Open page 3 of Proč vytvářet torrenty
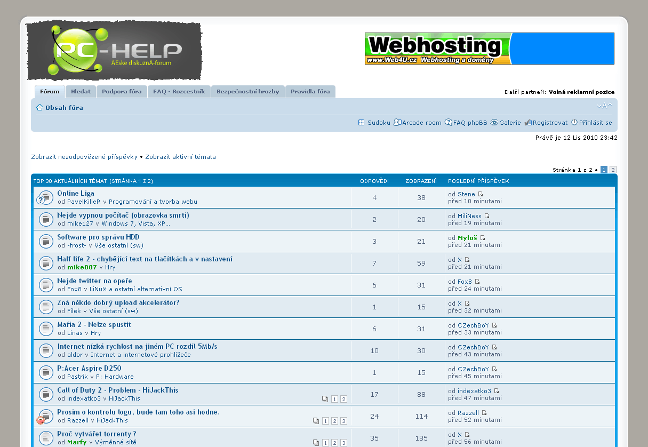This screenshot has width=648, height=447. [x=343, y=443]
